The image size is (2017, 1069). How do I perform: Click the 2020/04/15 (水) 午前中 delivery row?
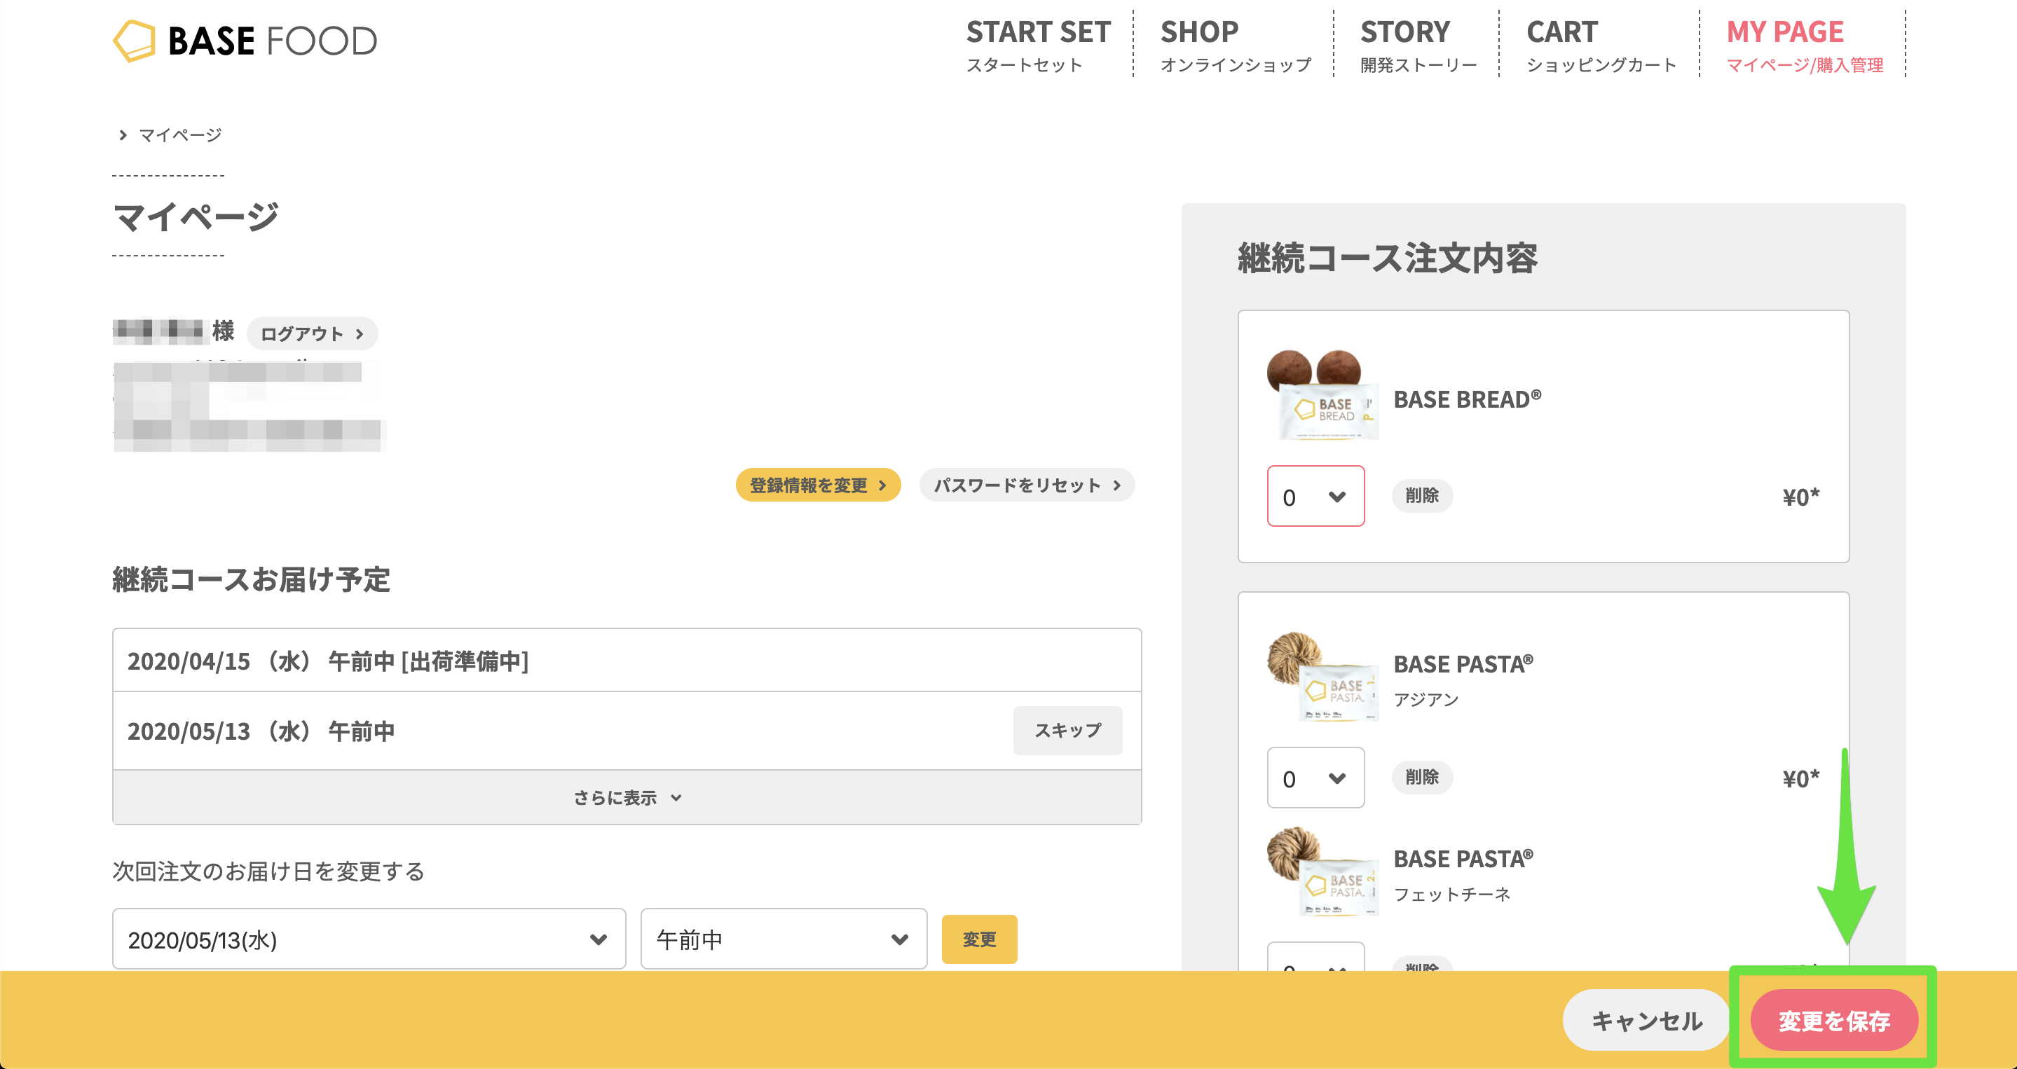click(627, 661)
